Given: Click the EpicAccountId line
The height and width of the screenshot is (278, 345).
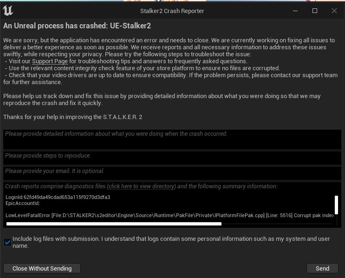Looking at the screenshot, I should (x=23, y=203).
